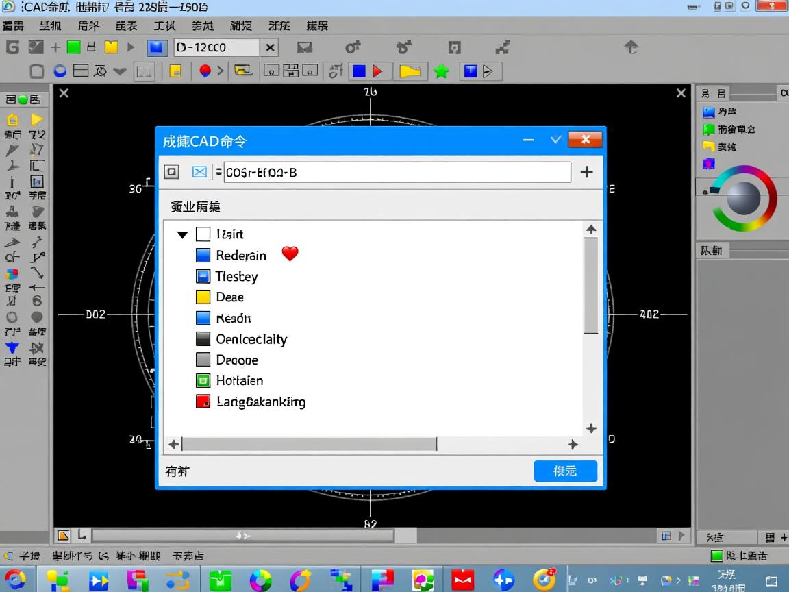789x592 pixels.
Task: Open the D-12CC0 combo box
Action: tap(216, 48)
